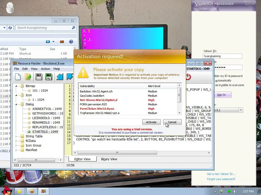This screenshot has height=195, width=261.
Task: Click the Alert level column header
Action: [162, 86]
